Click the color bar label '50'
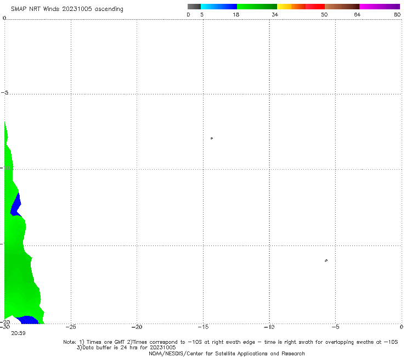 click(x=324, y=14)
